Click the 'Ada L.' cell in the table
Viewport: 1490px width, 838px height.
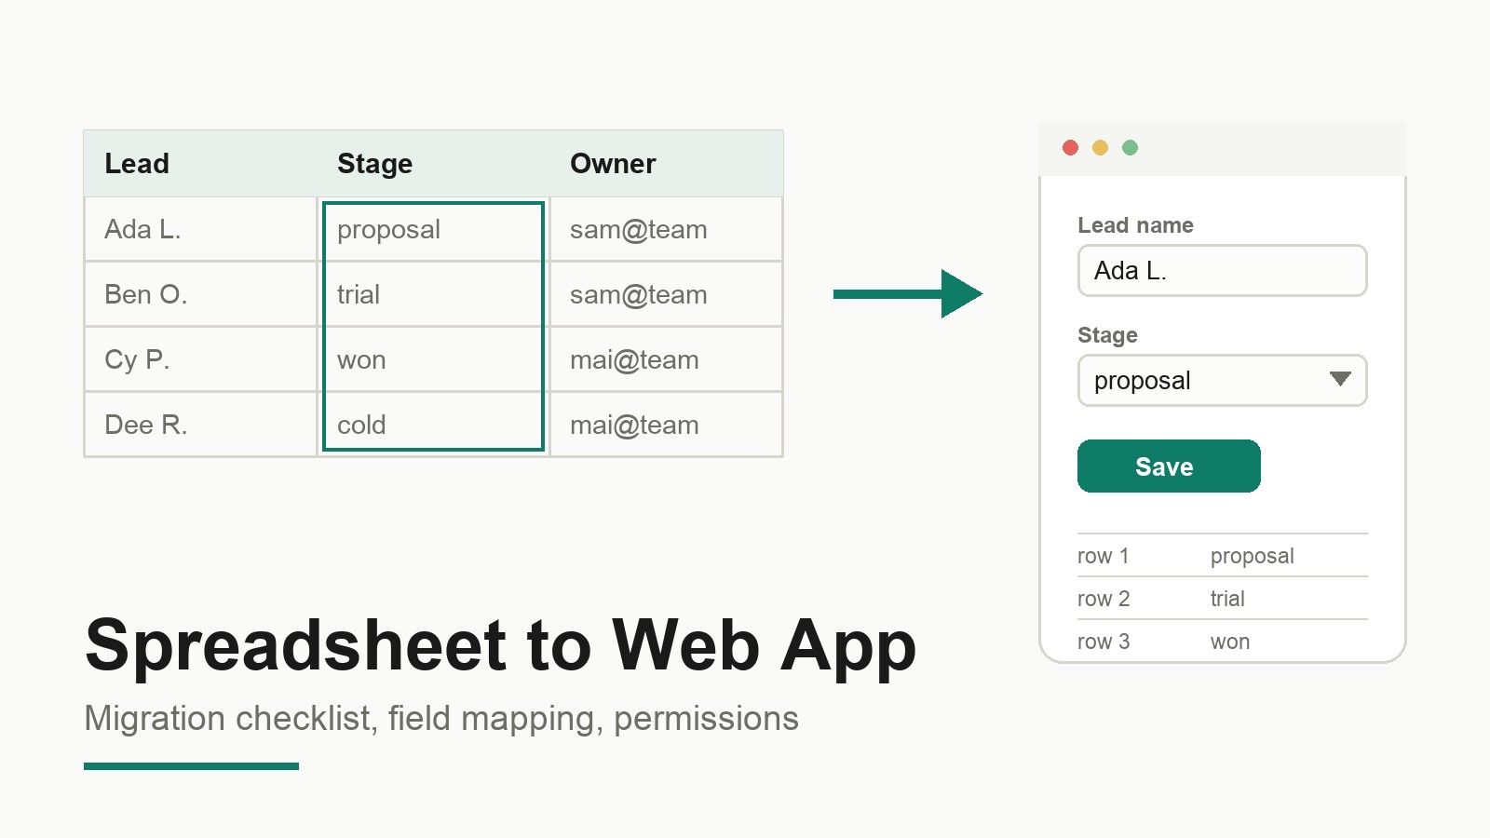coord(200,229)
